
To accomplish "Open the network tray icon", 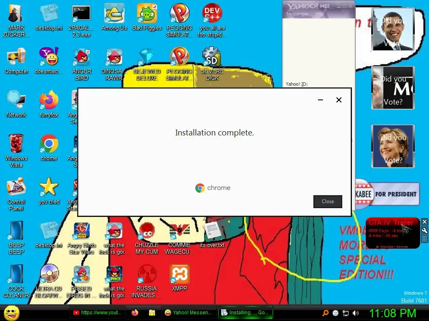I will point(346,313).
